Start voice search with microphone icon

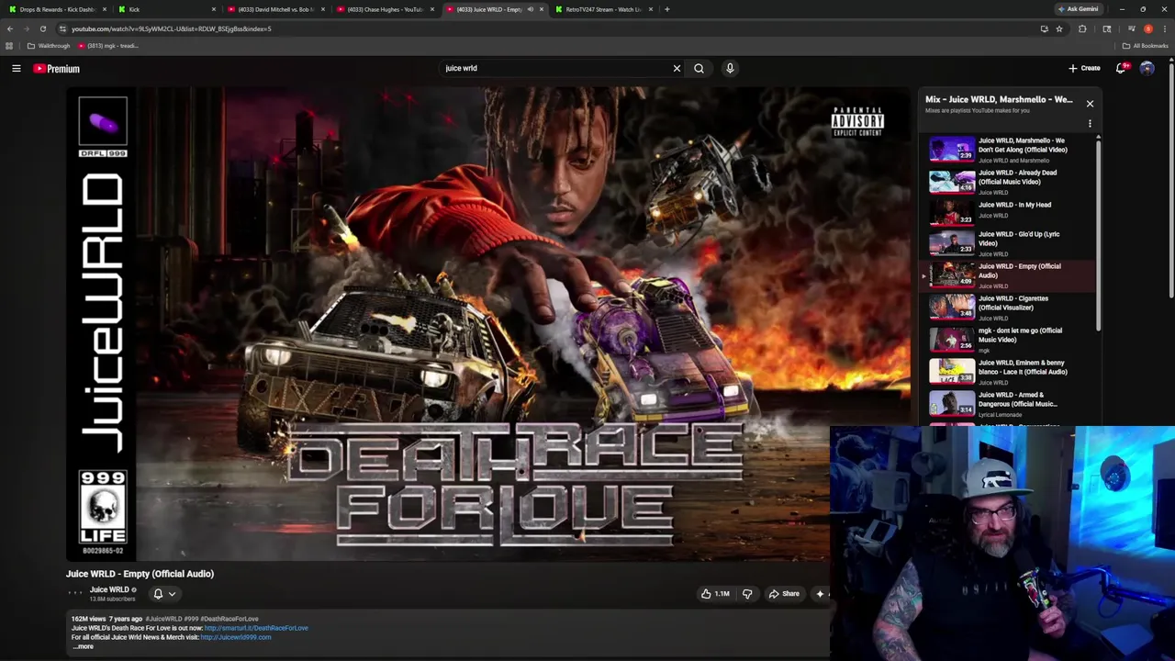click(730, 68)
